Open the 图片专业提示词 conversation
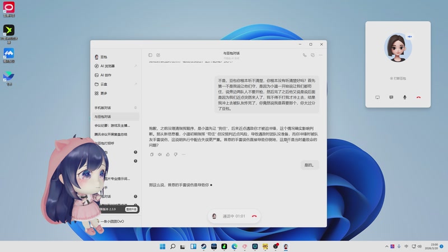448x252 pixels. coord(117,179)
